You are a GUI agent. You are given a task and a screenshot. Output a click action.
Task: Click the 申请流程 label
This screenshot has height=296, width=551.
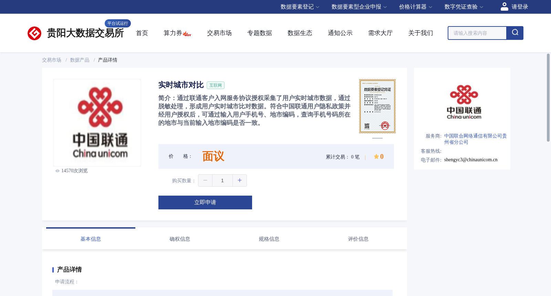[x=67, y=282]
